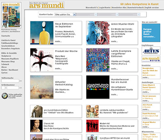Open the ARTES logo banner
Image resolution: width=164 pixels, height=140 pixels.
pos(151,51)
